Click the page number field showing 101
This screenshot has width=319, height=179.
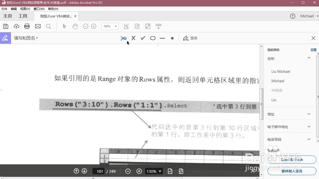99,171
